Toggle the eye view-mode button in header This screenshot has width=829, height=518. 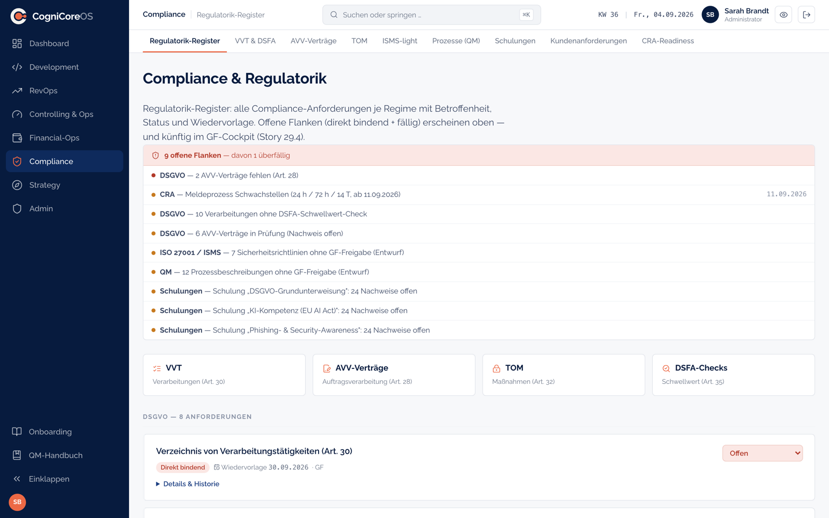783,15
